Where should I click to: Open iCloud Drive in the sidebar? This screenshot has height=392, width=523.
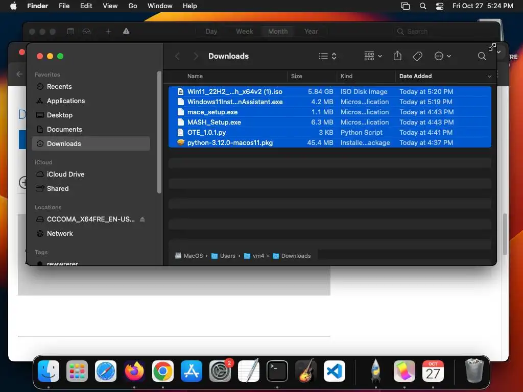(x=91, y=175)
